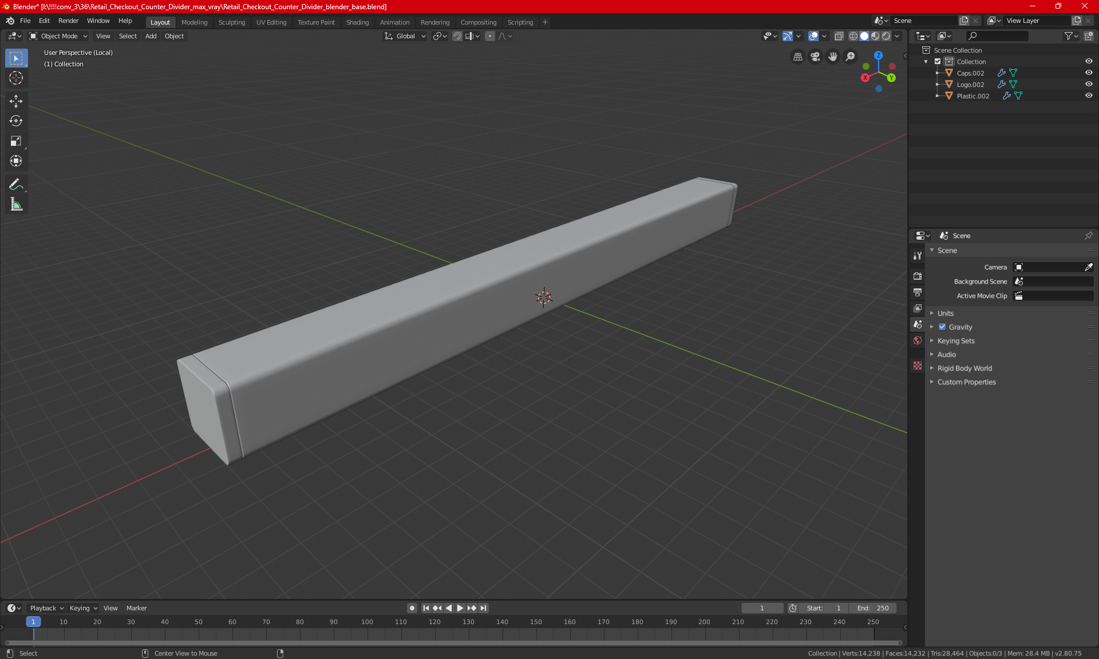Switch to the Sculpting workspace tab
1099x659 pixels.
click(231, 22)
